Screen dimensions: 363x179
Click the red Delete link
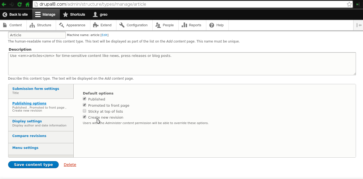(x=70, y=165)
